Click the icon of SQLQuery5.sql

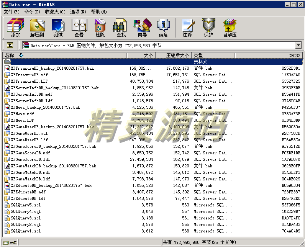[7, 205]
